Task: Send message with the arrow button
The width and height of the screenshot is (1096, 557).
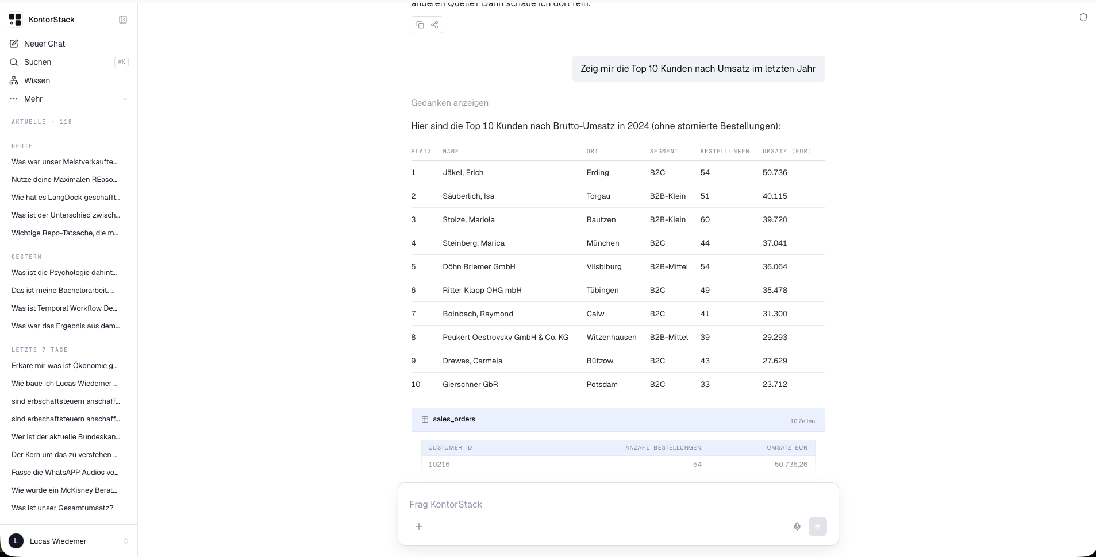Action: click(818, 527)
